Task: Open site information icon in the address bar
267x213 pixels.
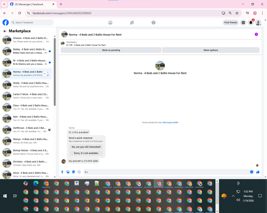Action: (29, 13)
